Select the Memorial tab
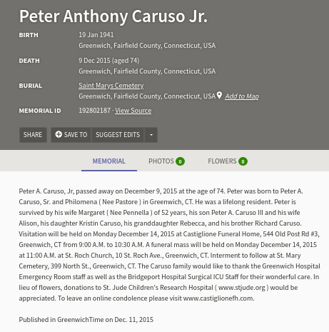The height and width of the screenshot is (332, 329). coord(109,161)
